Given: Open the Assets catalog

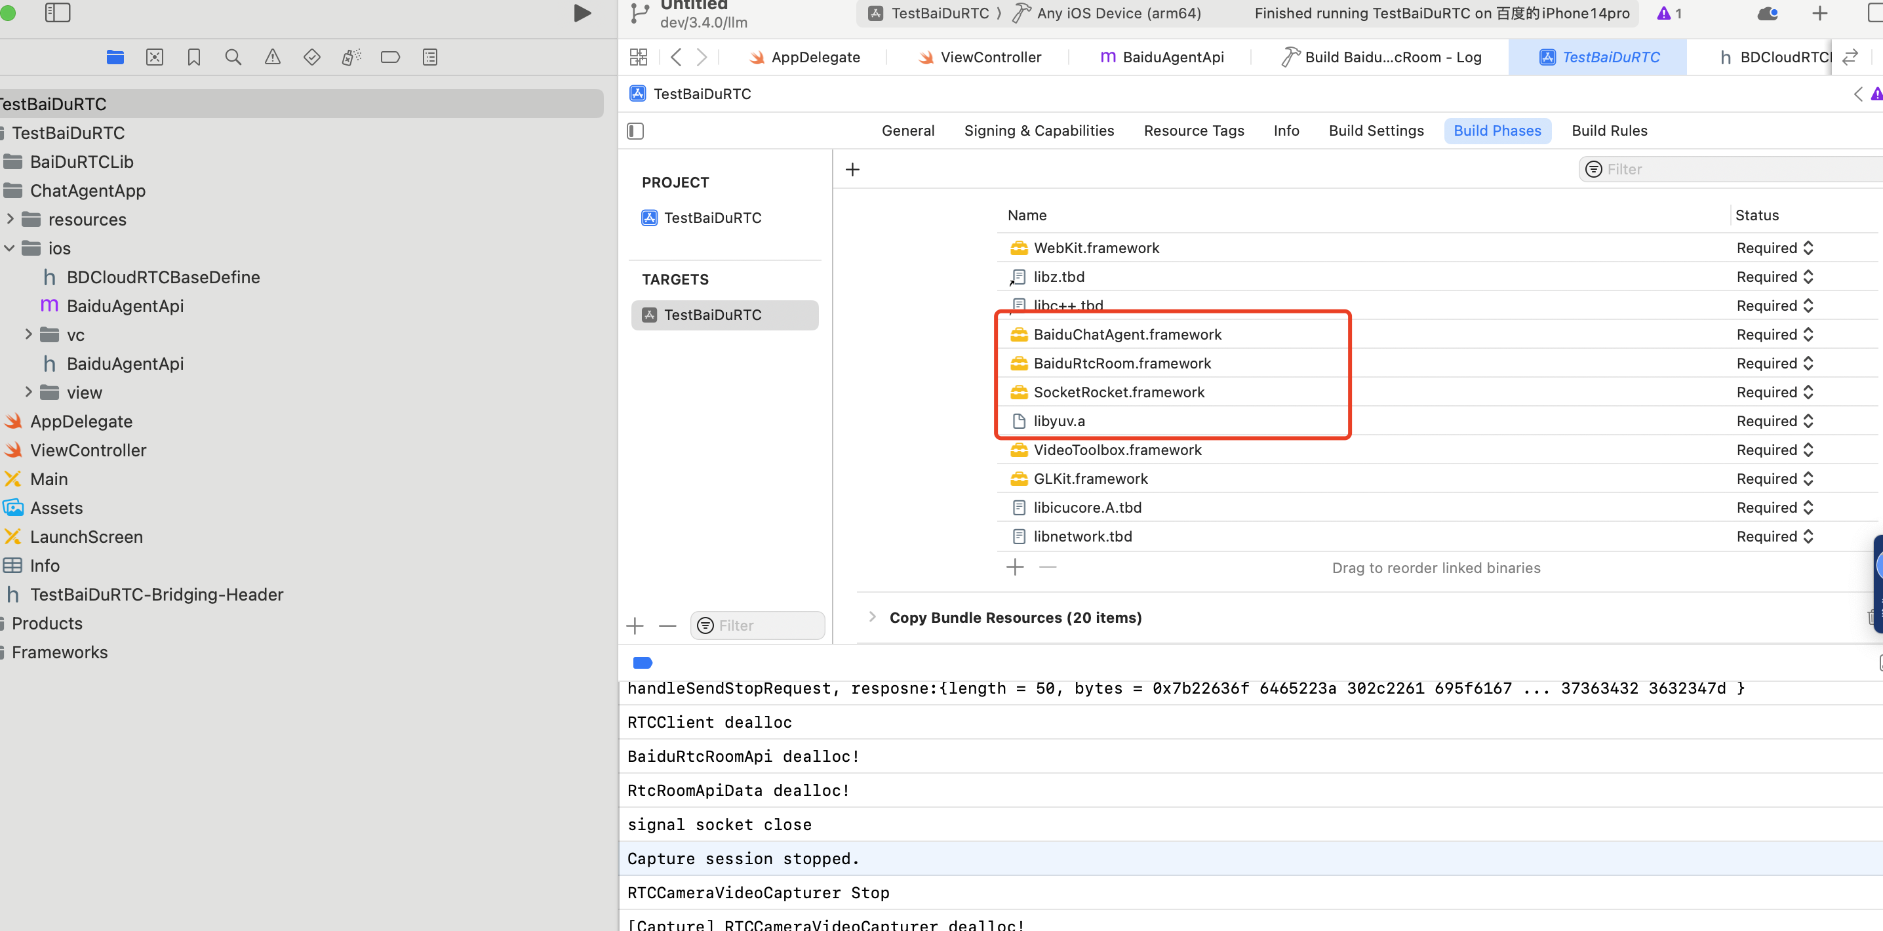Looking at the screenshot, I should (x=43, y=508).
